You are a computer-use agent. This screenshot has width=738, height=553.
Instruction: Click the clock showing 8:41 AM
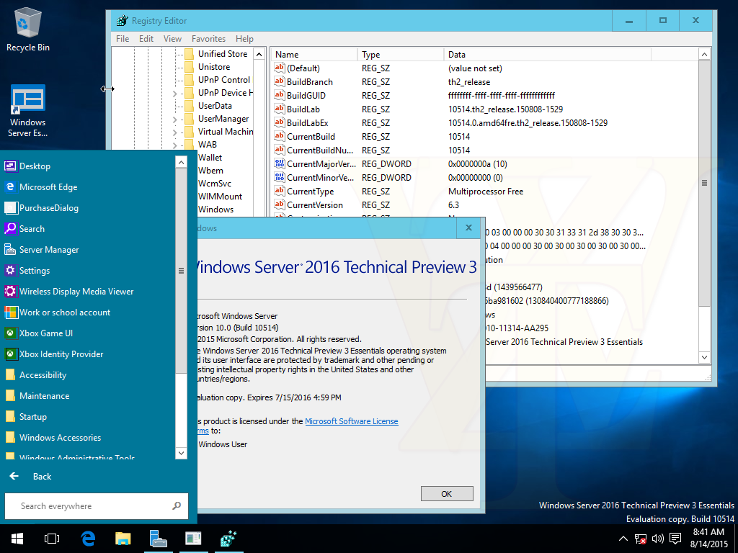click(x=708, y=532)
